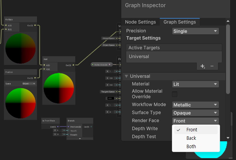This screenshot has height=160, width=236.
Task: Collapse the Universal foldout triangle
Action: tap(126, 76)
